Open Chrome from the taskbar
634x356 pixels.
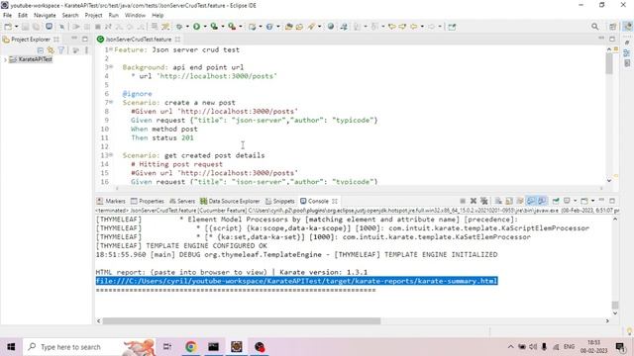191,347
